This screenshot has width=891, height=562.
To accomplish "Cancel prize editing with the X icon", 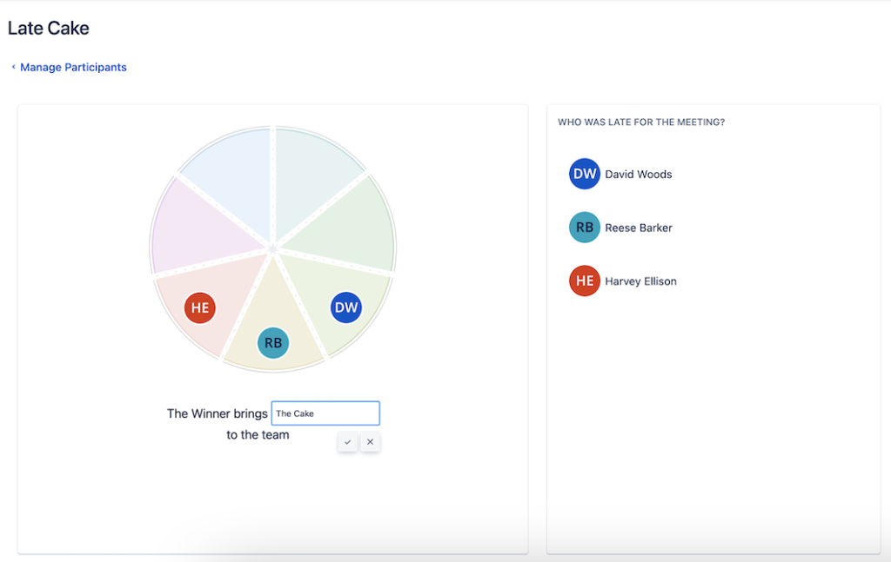I will [370, 442].
